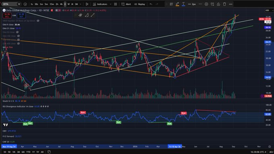The width and height of the screenshot is (274, 154).
Task: Open the indicator templates grid icon
Action: [x=116, y=4]
